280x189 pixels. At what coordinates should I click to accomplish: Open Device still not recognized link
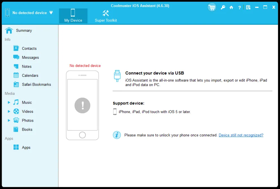tap(241, 135)
